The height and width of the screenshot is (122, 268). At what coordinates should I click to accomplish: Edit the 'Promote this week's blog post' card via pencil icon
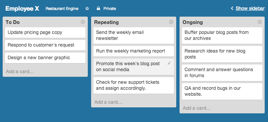[x=169, y=63]
